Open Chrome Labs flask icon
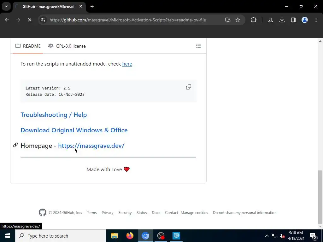The height and width of the screenshot is (242, 323). [270, 20]
